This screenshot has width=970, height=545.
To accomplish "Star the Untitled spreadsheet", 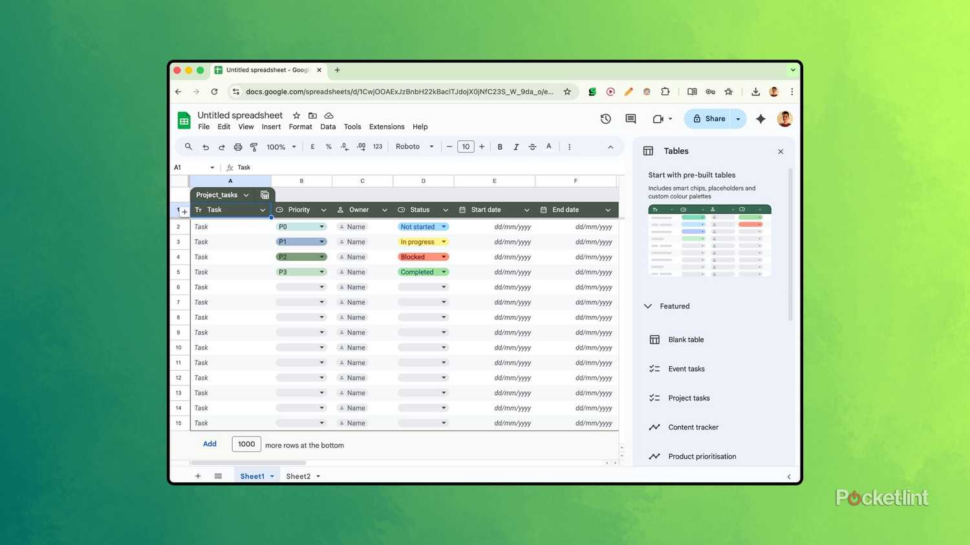I will (296, 116).
